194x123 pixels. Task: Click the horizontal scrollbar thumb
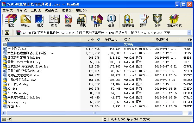click(x=95, y=113)
